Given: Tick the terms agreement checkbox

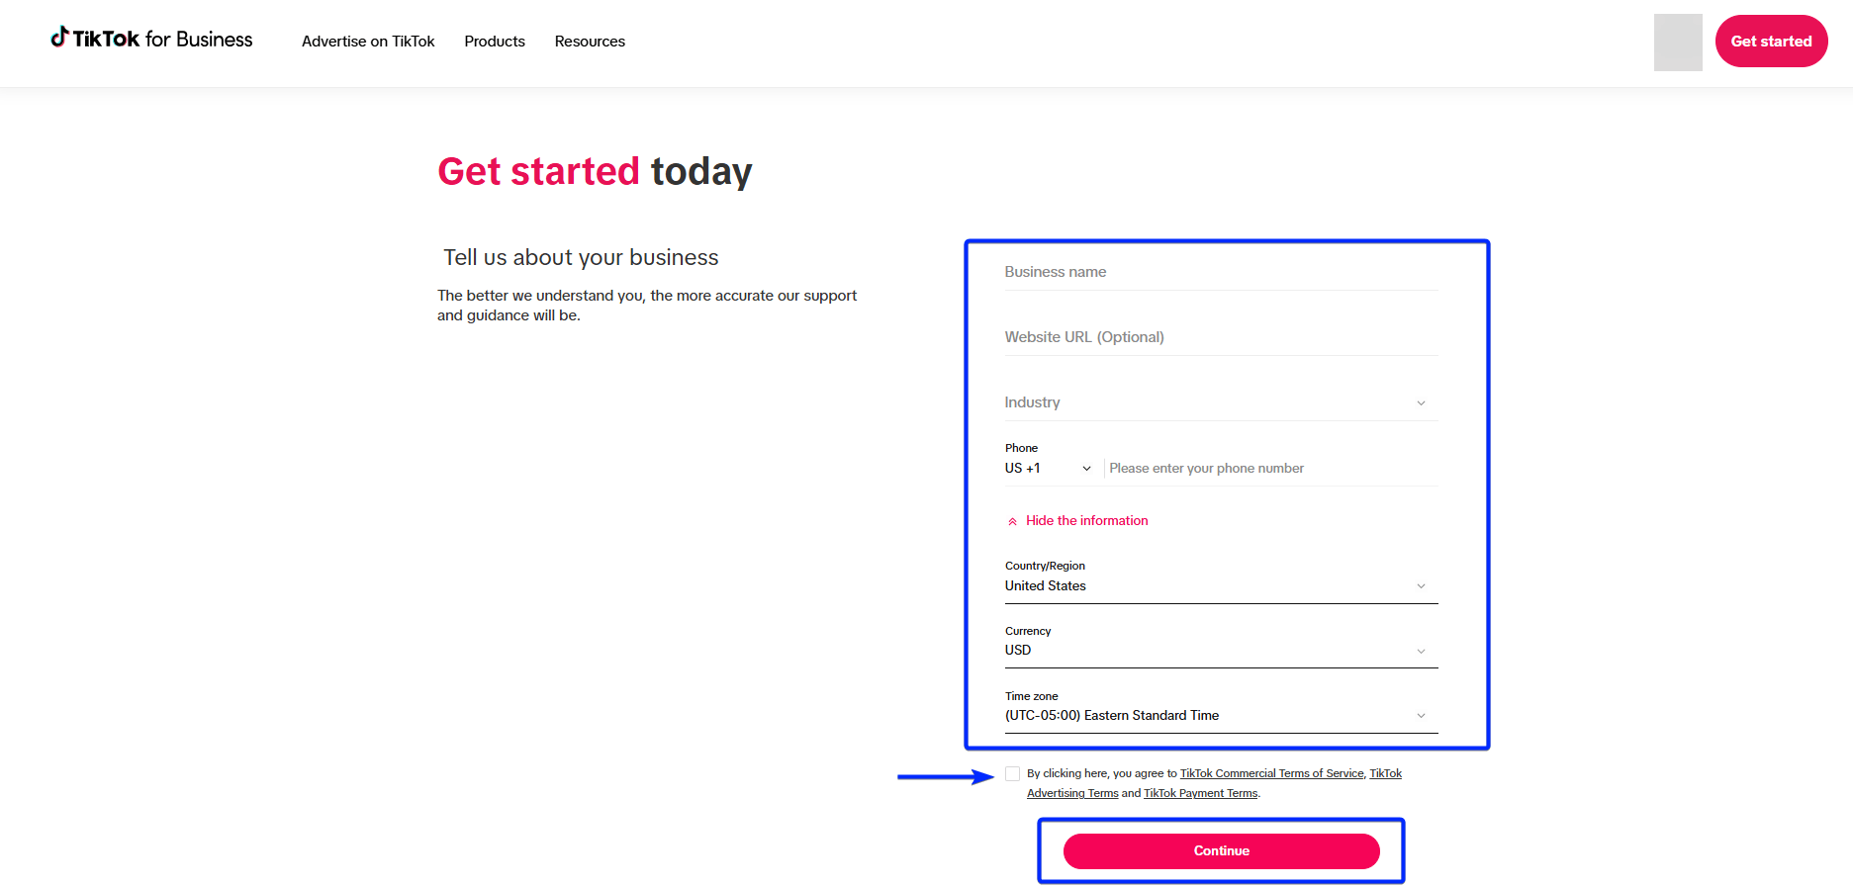Looking at the screenshot, I should click(1012, 774).
